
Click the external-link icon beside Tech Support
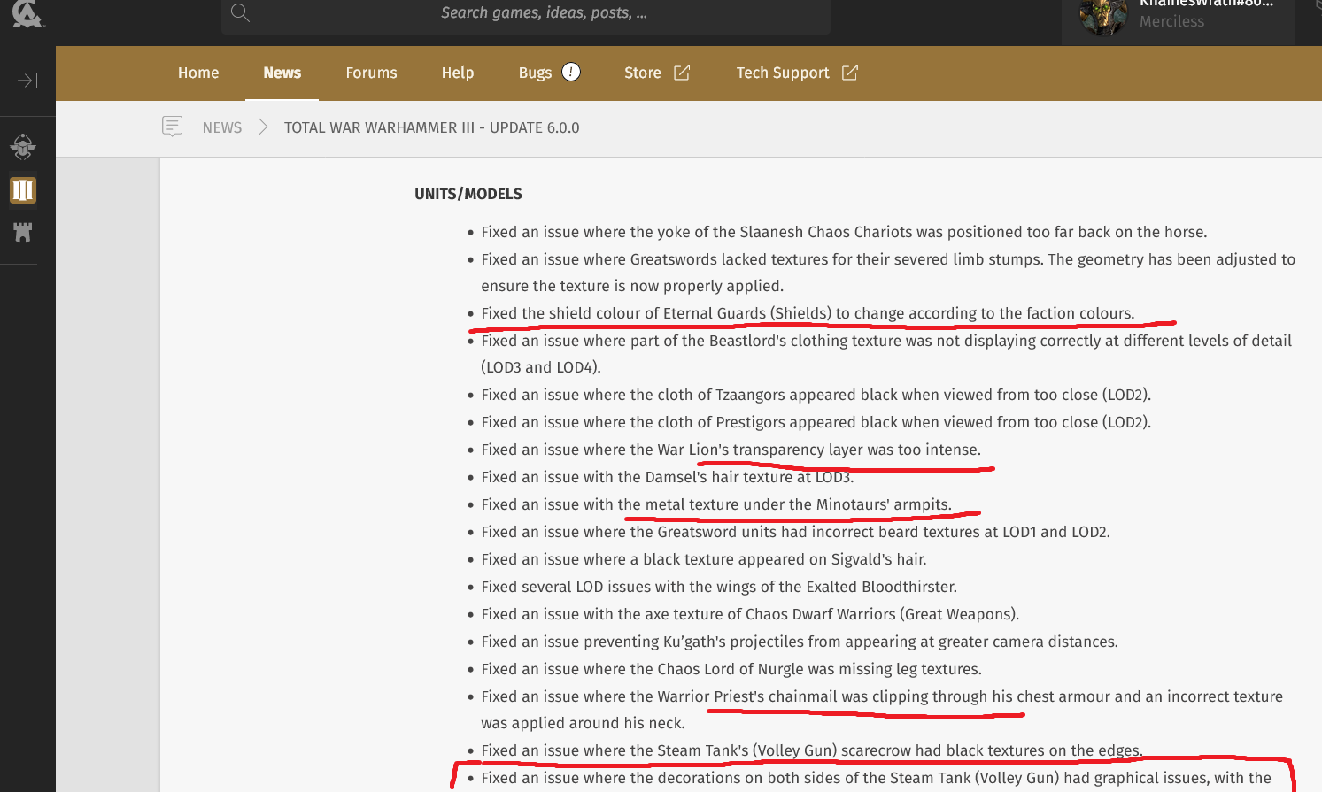click(849, 72)
